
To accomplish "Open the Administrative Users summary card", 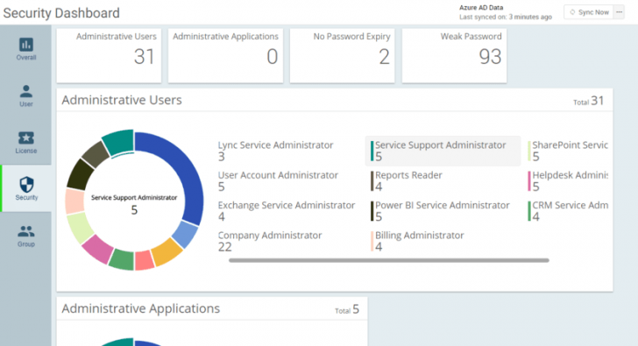I will tap(109, 56).
